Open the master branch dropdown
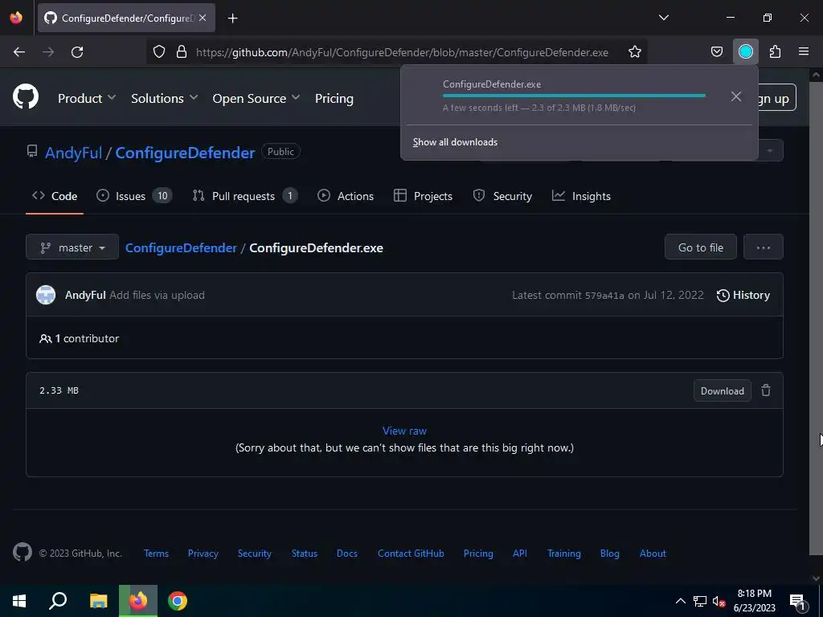The width and height of the screenshot is (823, 617). (72, 247)
